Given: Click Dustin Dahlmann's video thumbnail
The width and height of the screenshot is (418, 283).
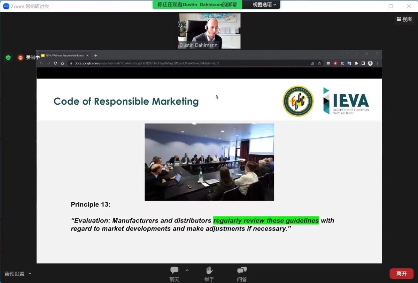Looking at the screenshot, I should (209, 31).
